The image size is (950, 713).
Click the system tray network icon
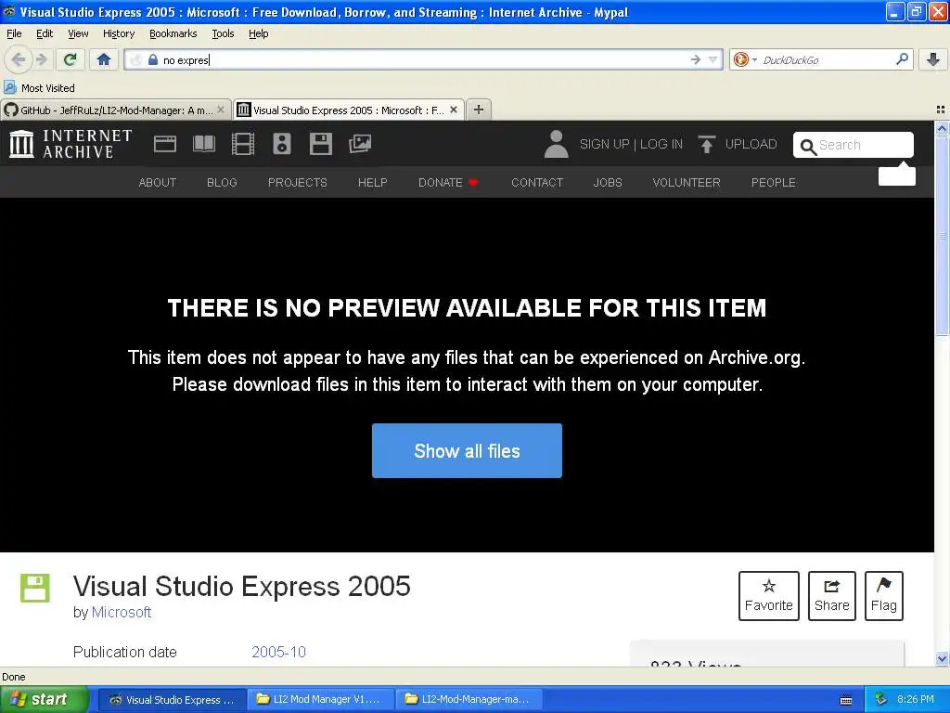[x=881, y=700]
